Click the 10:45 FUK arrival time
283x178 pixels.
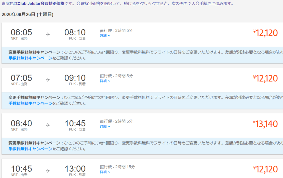(75, 123)
